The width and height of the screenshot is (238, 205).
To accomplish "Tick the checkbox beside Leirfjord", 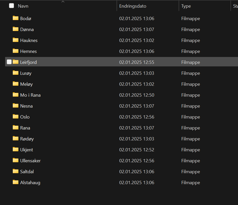I will coord(9,62).
